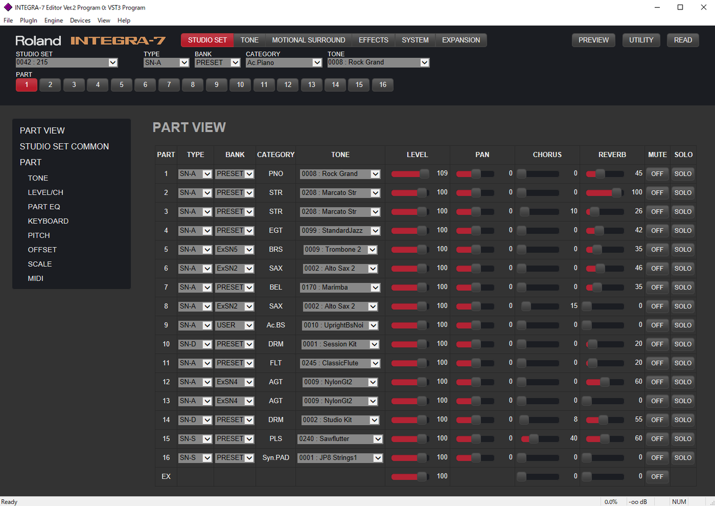Screen dimensions: 715x506
Task: Expand the STUDIO SET dropdown showing 0042 : 215
Action: coord(66,63)
